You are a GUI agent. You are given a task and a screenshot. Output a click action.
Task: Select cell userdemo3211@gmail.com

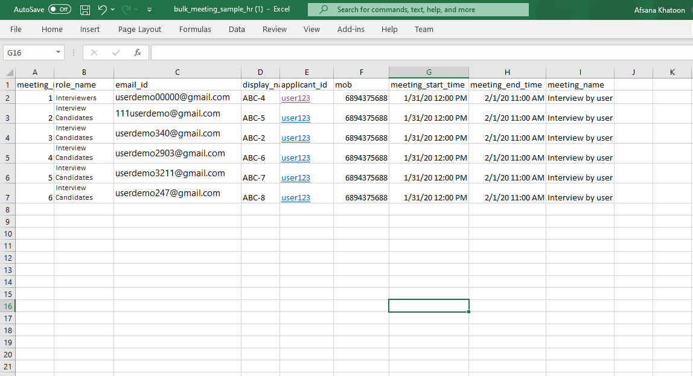[x=177, y=173]
